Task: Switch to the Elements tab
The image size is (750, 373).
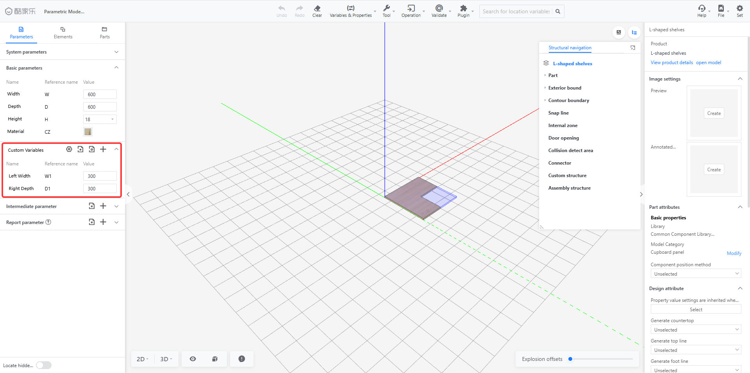Action: [x=63, y=33]
